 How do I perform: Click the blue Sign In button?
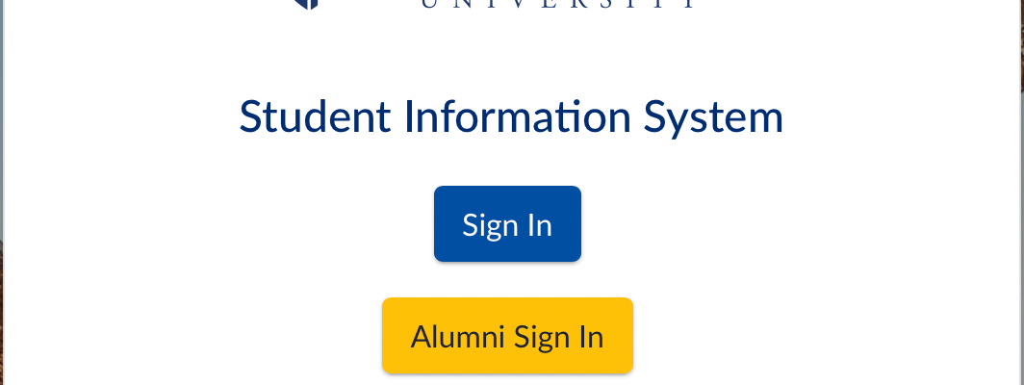pyautogui.click(x=507, y=224)
